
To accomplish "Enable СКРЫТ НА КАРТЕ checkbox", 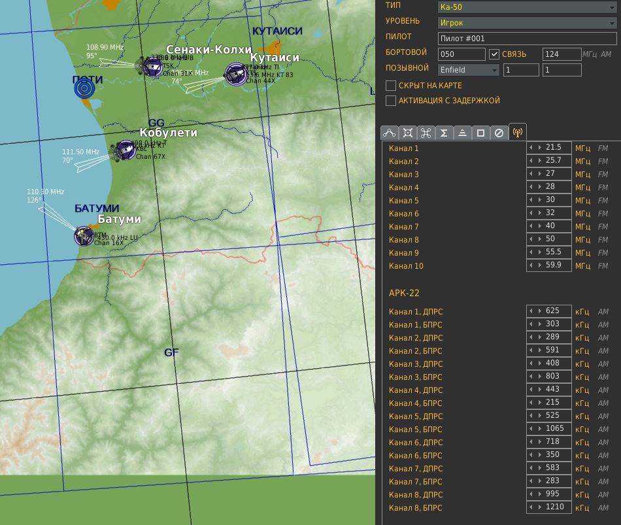I will (391, 86).
